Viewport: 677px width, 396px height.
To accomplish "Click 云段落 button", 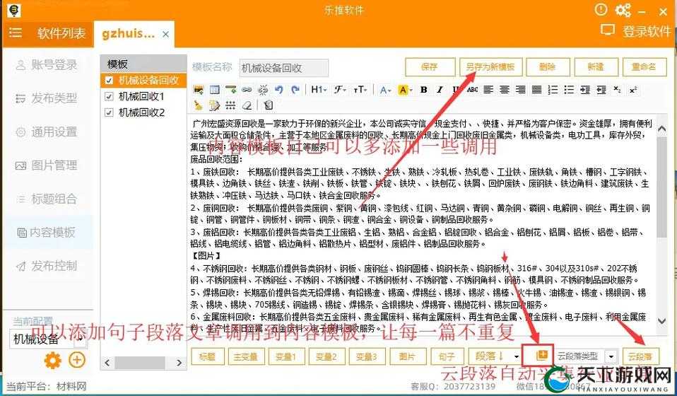I will [641, 356].
